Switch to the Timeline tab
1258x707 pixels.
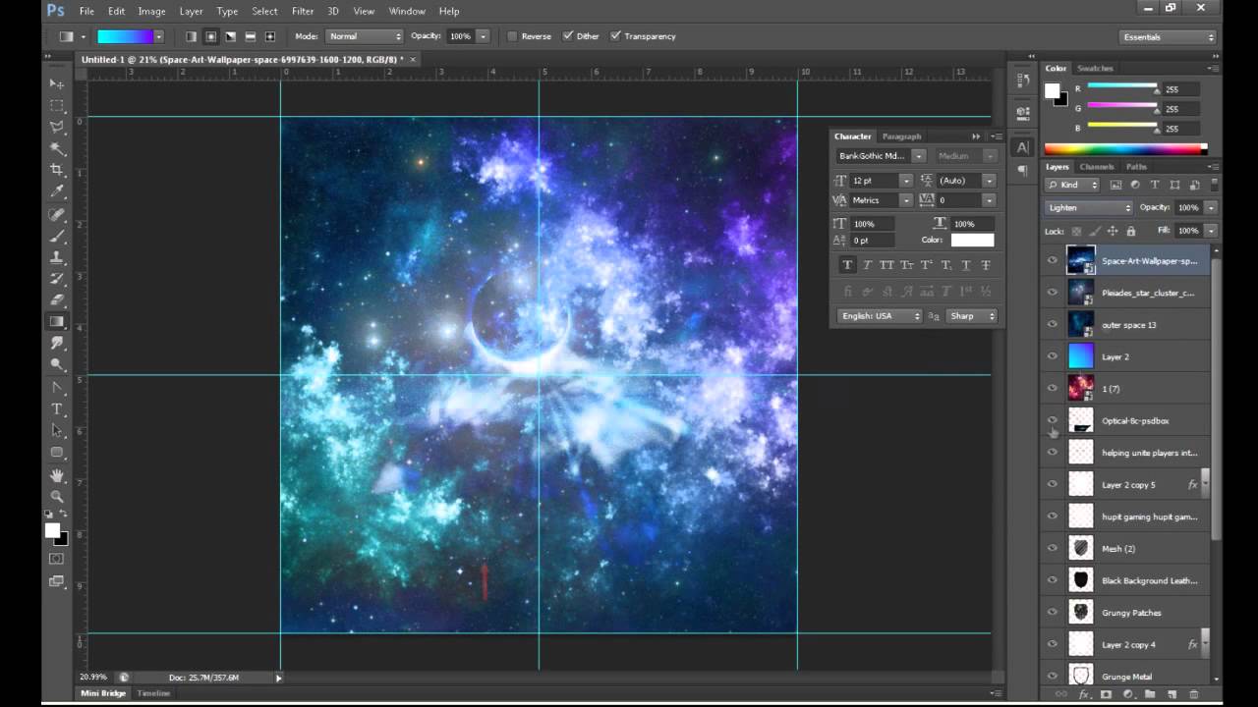click(x=153, y=693)
